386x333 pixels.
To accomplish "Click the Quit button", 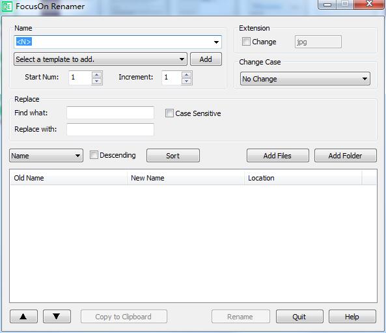I will point(299,317).
